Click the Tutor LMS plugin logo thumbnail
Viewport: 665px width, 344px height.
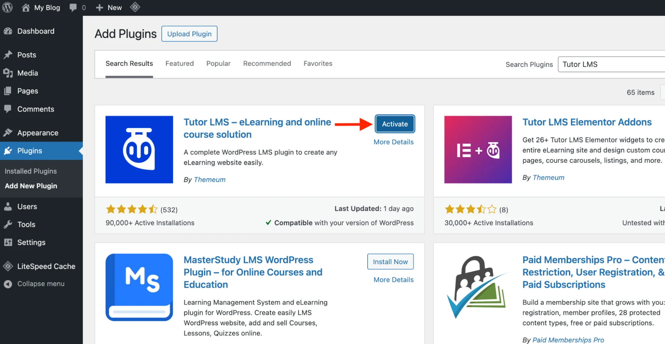pos(139,149)
